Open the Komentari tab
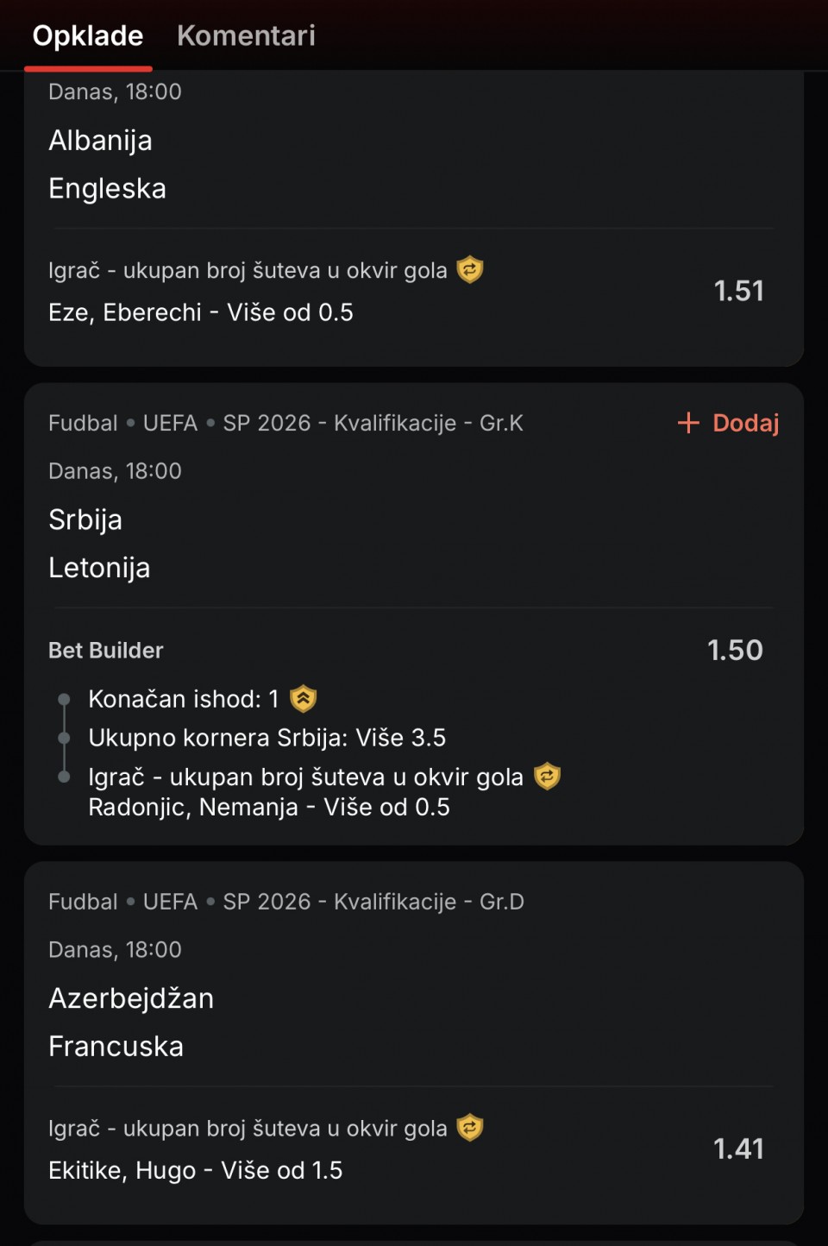828x1246 pixels. pos(246,36)
